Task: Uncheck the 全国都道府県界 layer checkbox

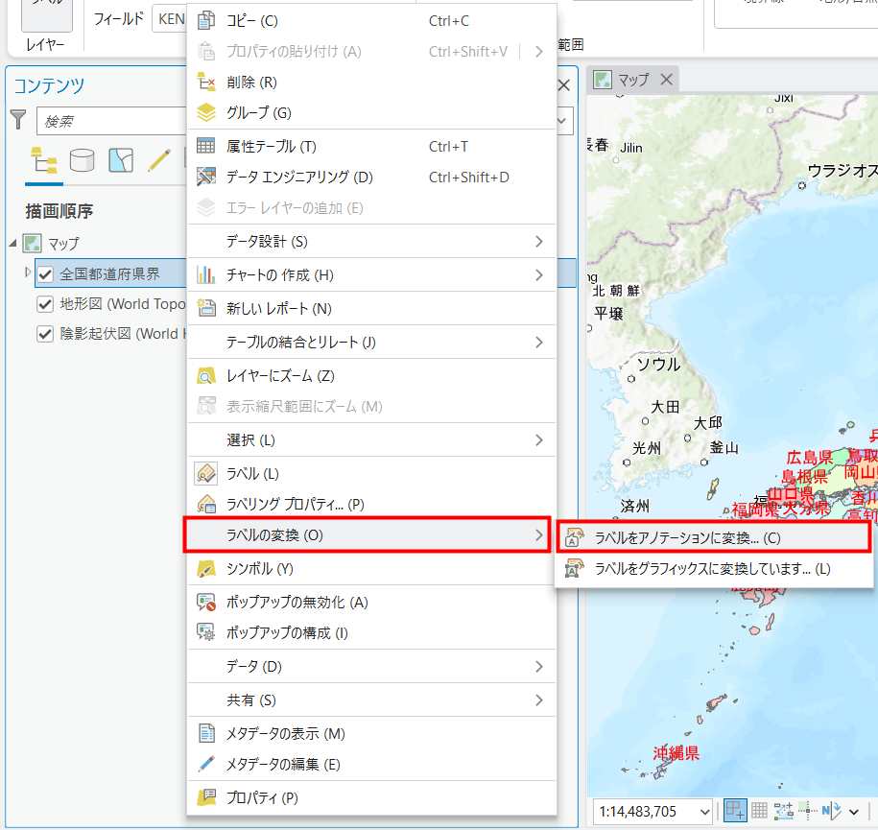Action: point(45,274)
